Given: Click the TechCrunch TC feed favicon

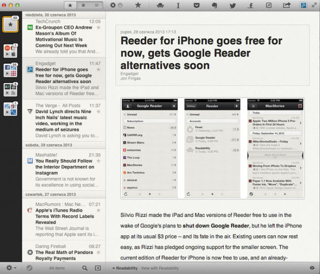Looking at the screenshot, I should tap(30, 27).
